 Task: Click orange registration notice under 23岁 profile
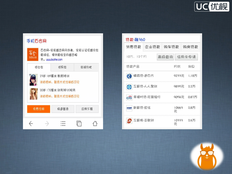tap(60, 82)
